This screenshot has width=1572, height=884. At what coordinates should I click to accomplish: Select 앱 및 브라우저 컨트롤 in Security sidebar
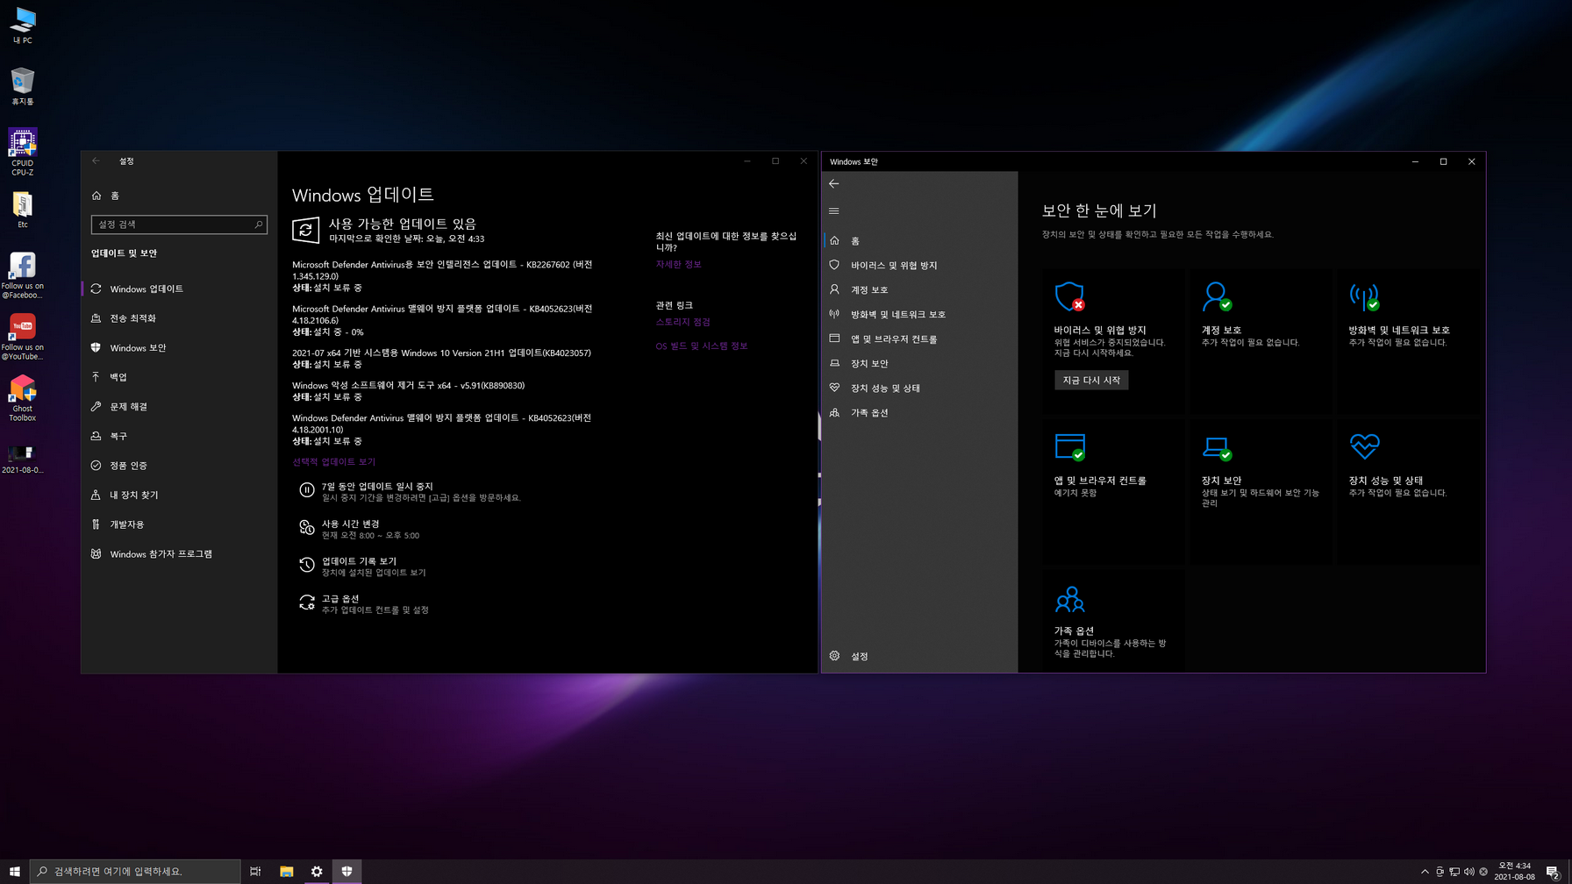[x=919, y=339]
